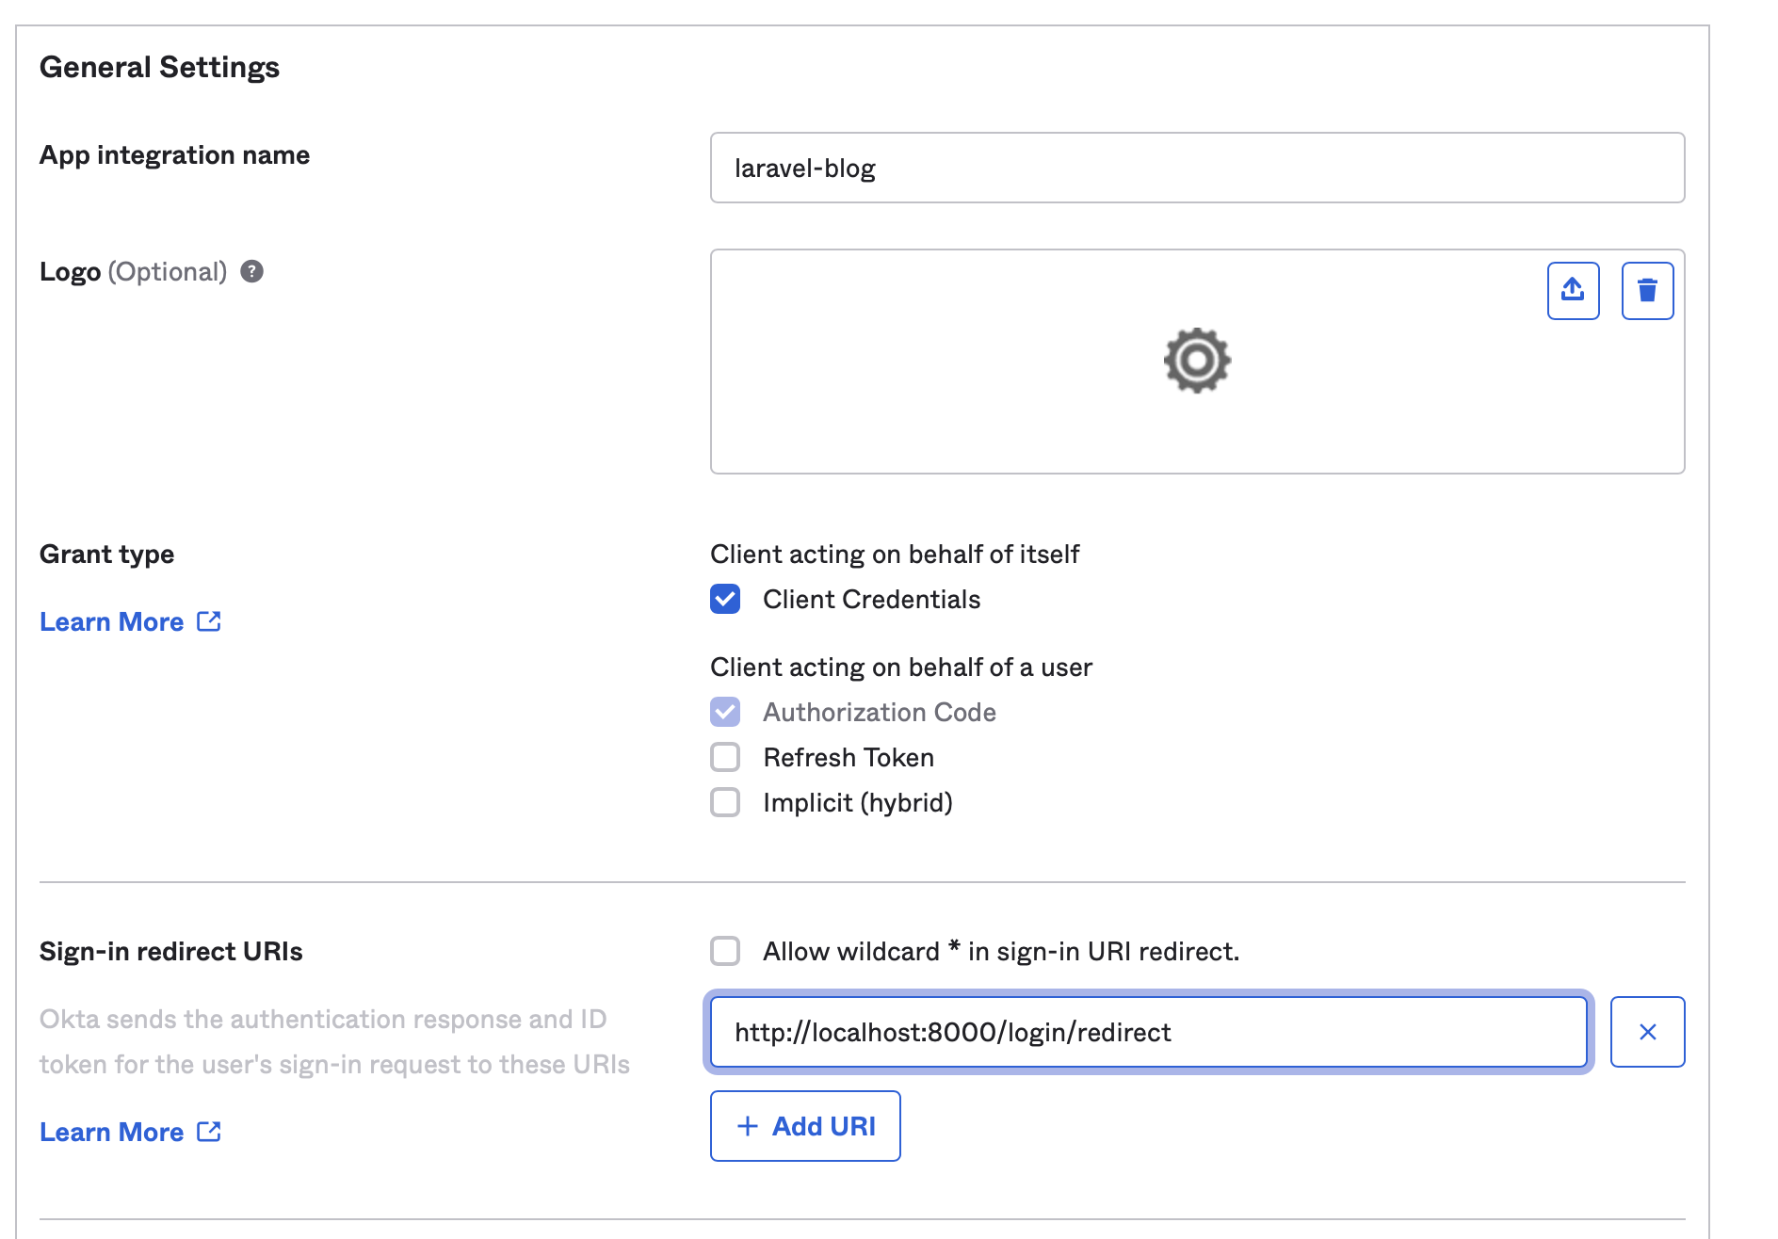Screen dimensions: 1778x1239
Task: Remove the localhost redirect URI with X
Action: (1647, 1032)
